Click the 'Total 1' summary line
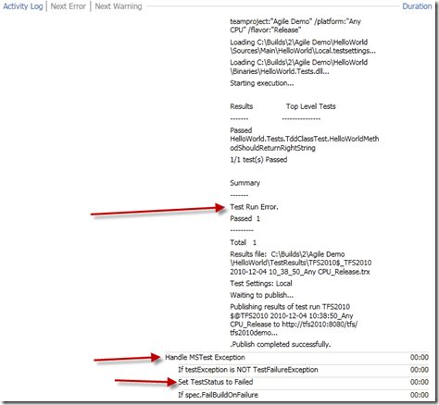 click(x=243, y=242)
